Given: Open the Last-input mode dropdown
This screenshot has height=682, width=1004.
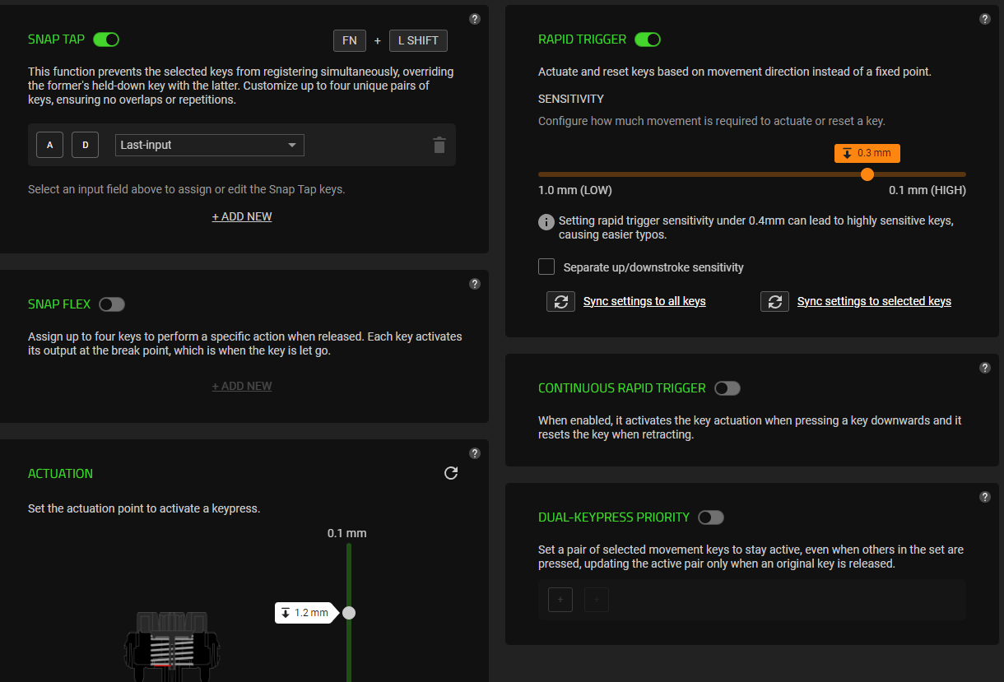Looking at the screenshot, I should pos(210,145).
